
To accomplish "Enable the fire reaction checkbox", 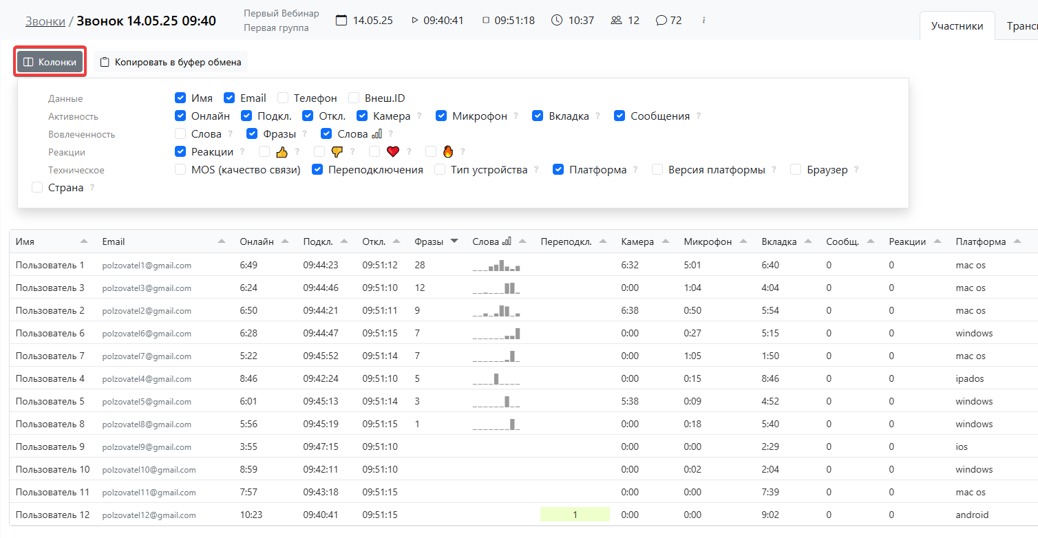I will coord(431,152).
